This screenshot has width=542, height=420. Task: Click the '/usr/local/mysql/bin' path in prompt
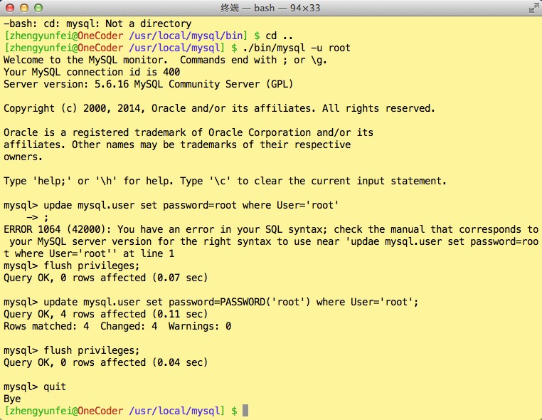tap(186, 36)
